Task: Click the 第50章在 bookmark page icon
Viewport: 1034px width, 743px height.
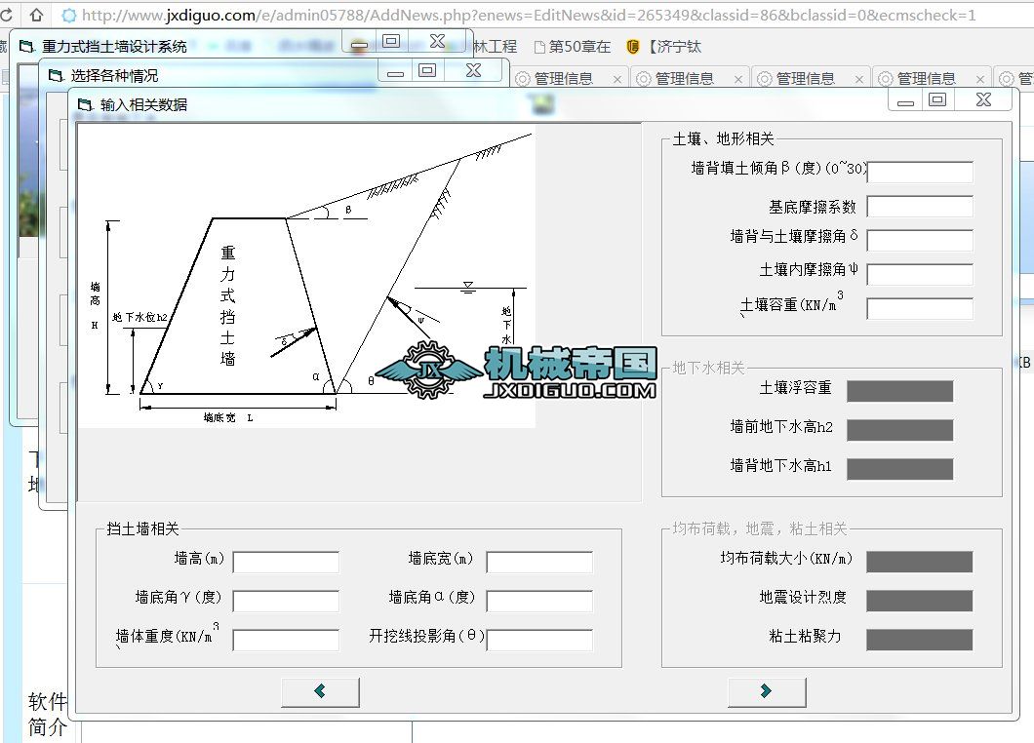Action: point(539,47)
